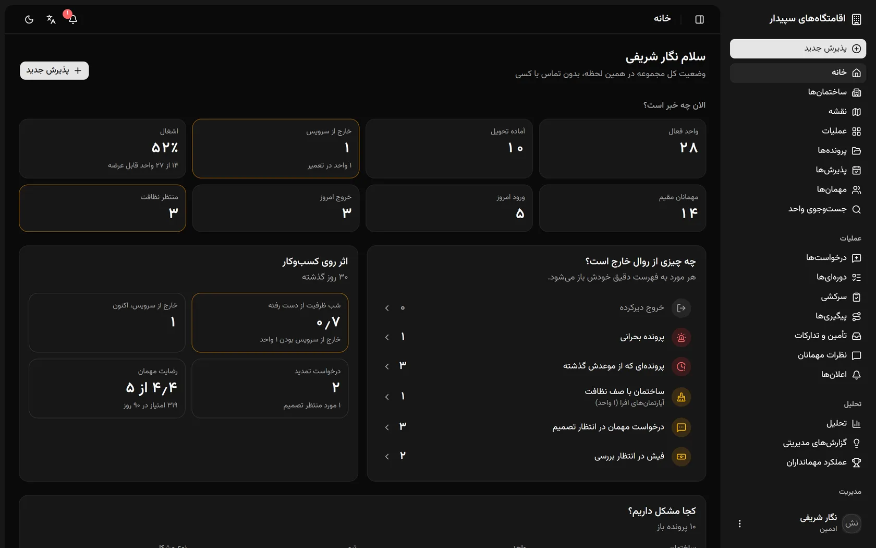Expand the خروج دیرکرده row chevron

point(387,308)
